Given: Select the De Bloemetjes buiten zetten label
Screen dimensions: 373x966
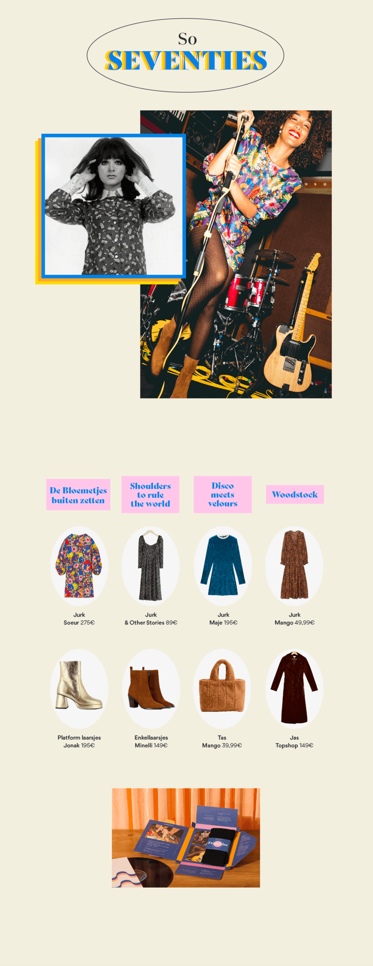Looking at the screenshot, I should coord(78,495).
